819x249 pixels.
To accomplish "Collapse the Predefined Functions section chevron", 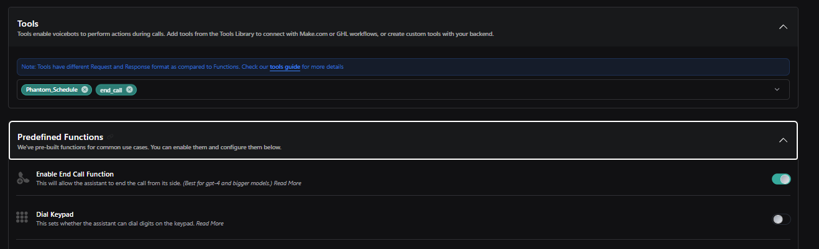I will tap(783, 140).
